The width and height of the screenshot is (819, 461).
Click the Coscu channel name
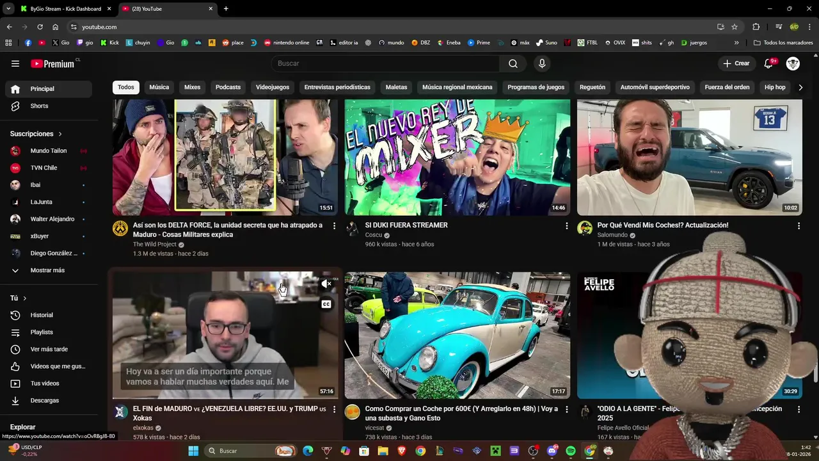point(373,235)
